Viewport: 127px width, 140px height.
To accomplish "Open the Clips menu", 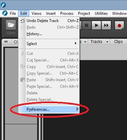I will [118, 42].
